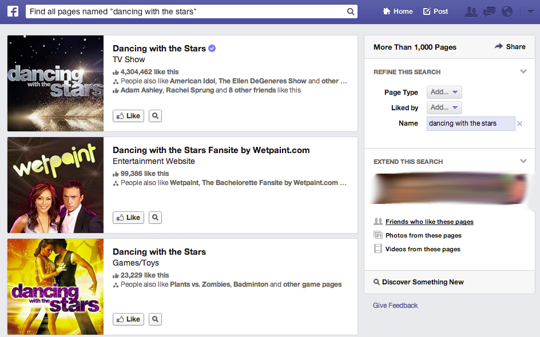Image resolution: width=540 pixels, height=337 pixels.
Task: Open Friends who like these pages
Action: [430, 222]
